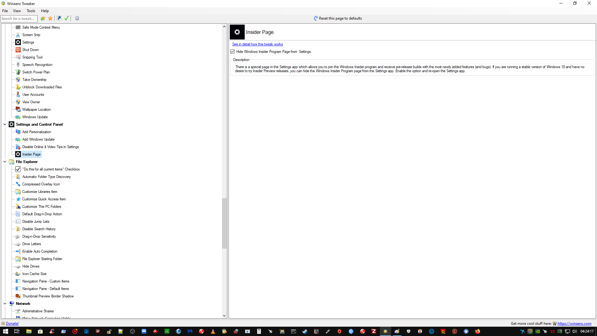Click into the Search for a tweak field
Screen dimensions: 597x336
(19, 19)
